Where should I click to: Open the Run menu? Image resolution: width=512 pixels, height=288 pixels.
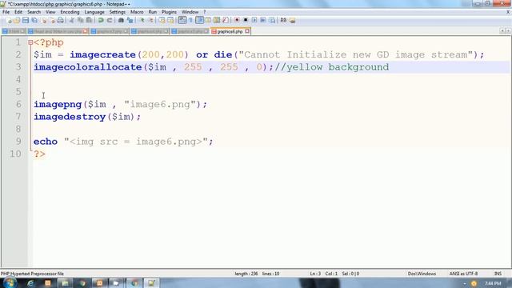[x=153, y=12]
